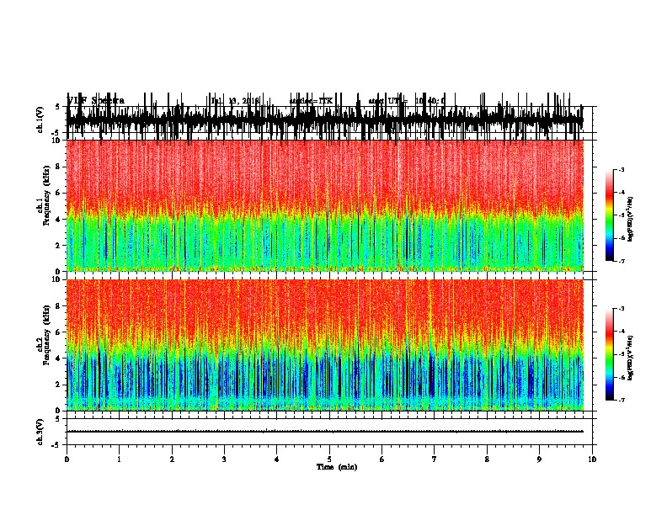Image resolution: width=667 pixels, height=515 pixels.
Task: Click the "Time (min)" x-axis label
Action: click(x=337, y=467)
